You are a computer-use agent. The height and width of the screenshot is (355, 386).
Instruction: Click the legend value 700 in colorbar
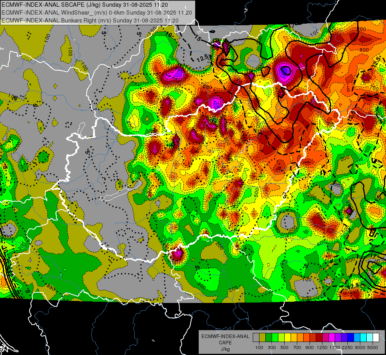(297, 348)
